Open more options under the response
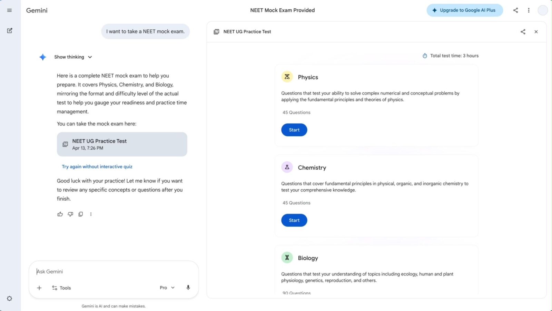552x311 pixels. pos(91,214)
